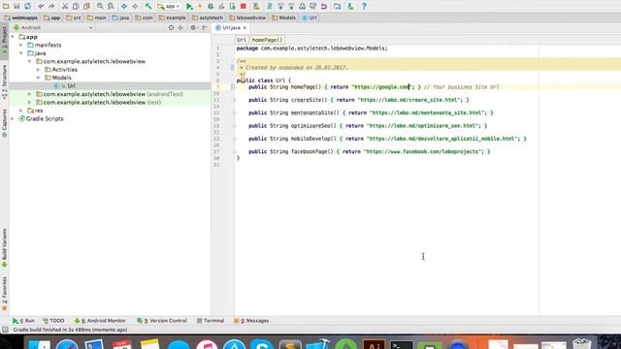Open Trash in the Dock
The width and height of the screenshot is (621, 349).
(582, 344)
